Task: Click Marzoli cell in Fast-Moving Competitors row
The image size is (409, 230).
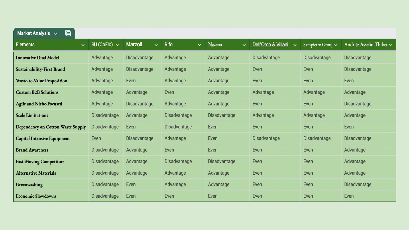Action: coord(142,162)
